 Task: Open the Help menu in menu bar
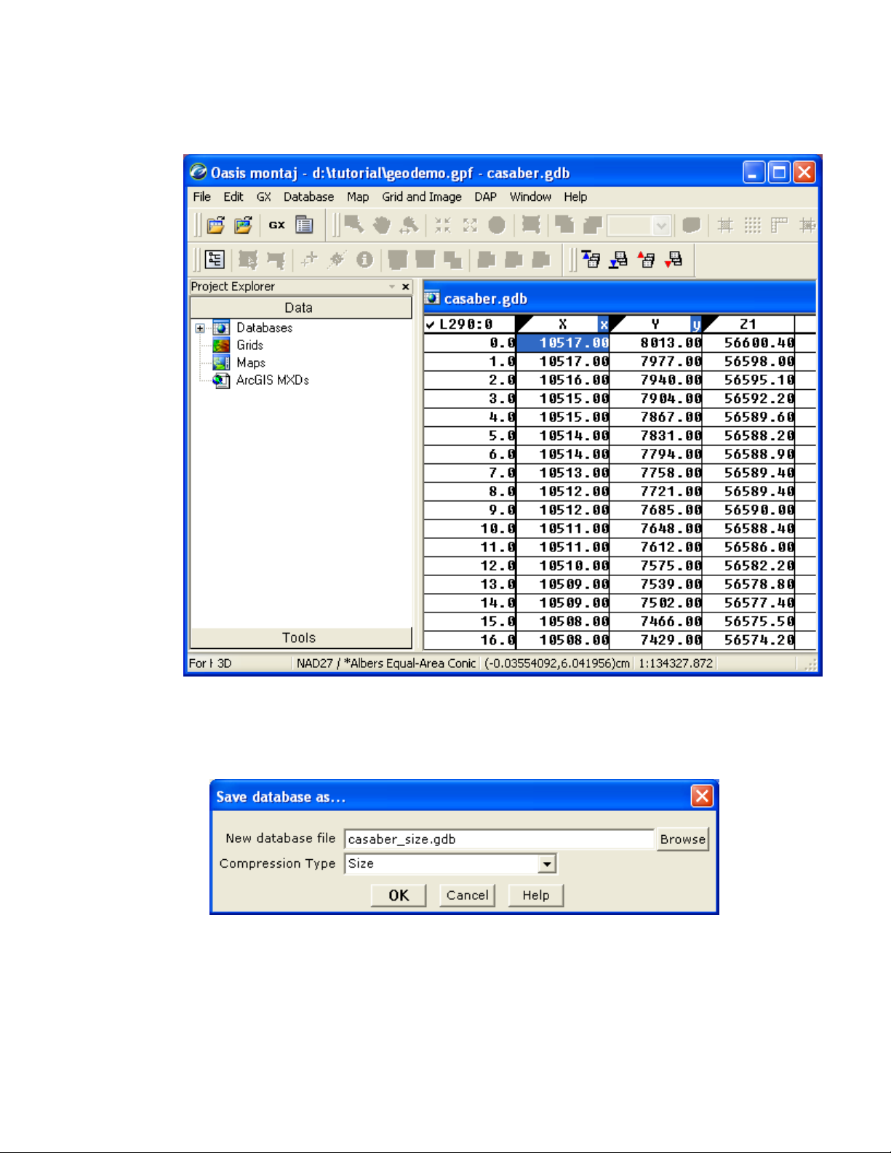pyautogui.click(x=575, y=196)
